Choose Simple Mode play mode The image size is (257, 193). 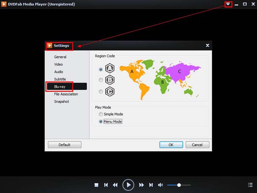[111, 114]
